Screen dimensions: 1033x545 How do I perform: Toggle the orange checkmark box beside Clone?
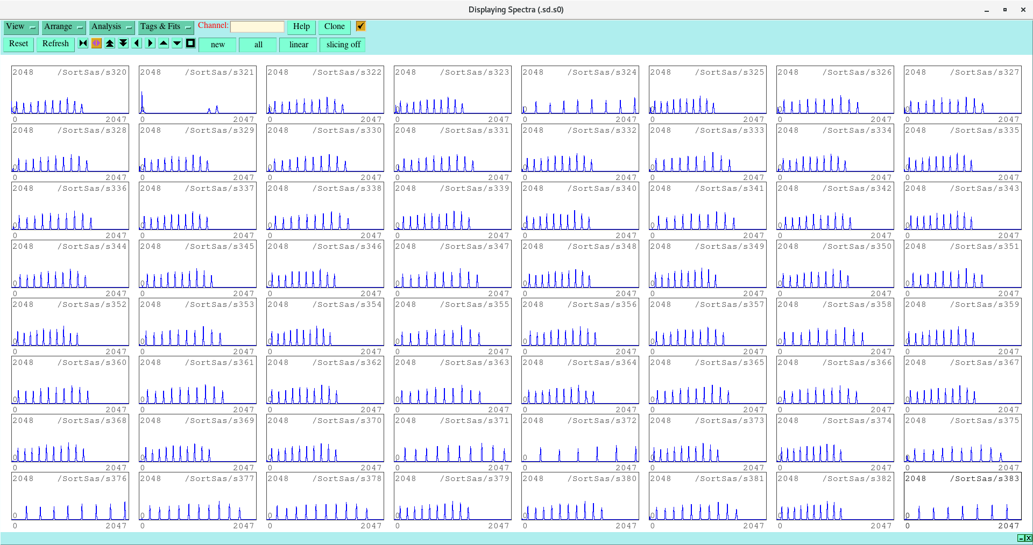(360, 26)
